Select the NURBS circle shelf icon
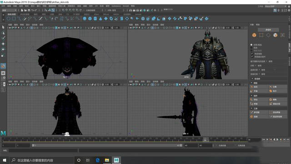Image resolution: width=291 pixels, height=164 pixels. [9, 19]
